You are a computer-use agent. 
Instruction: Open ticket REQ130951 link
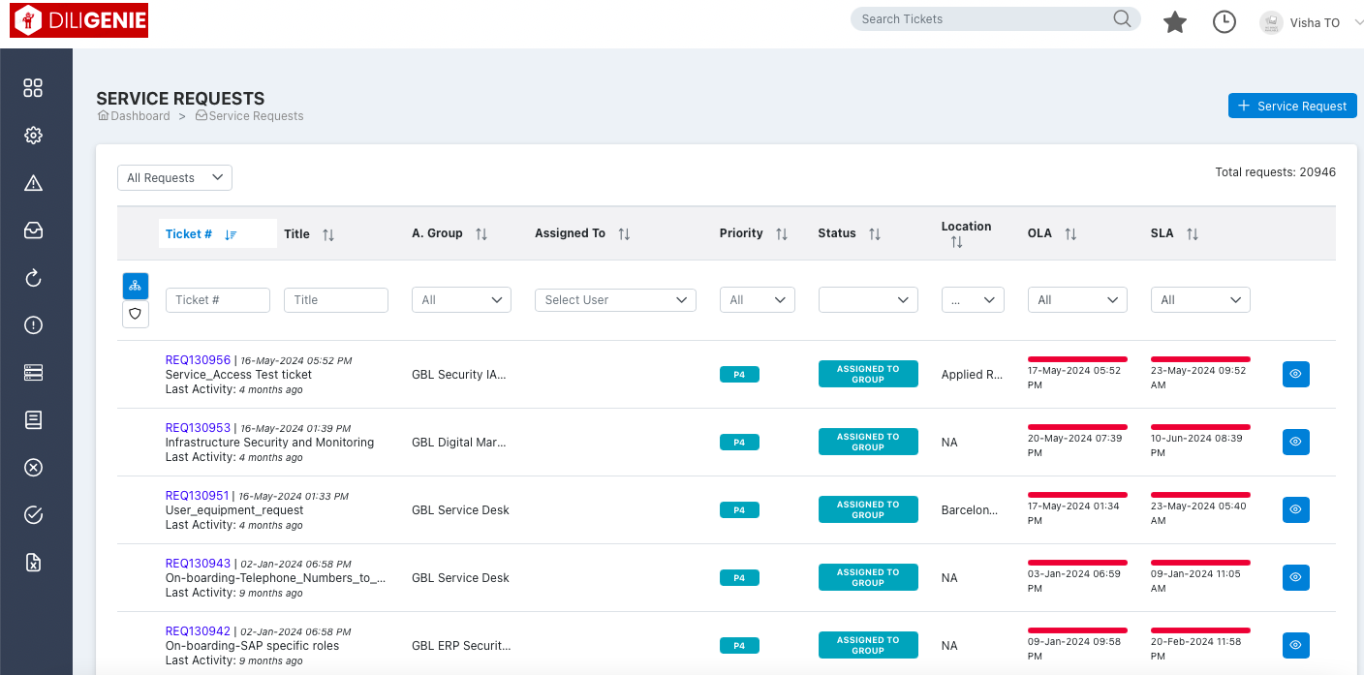tap(197, 495)
